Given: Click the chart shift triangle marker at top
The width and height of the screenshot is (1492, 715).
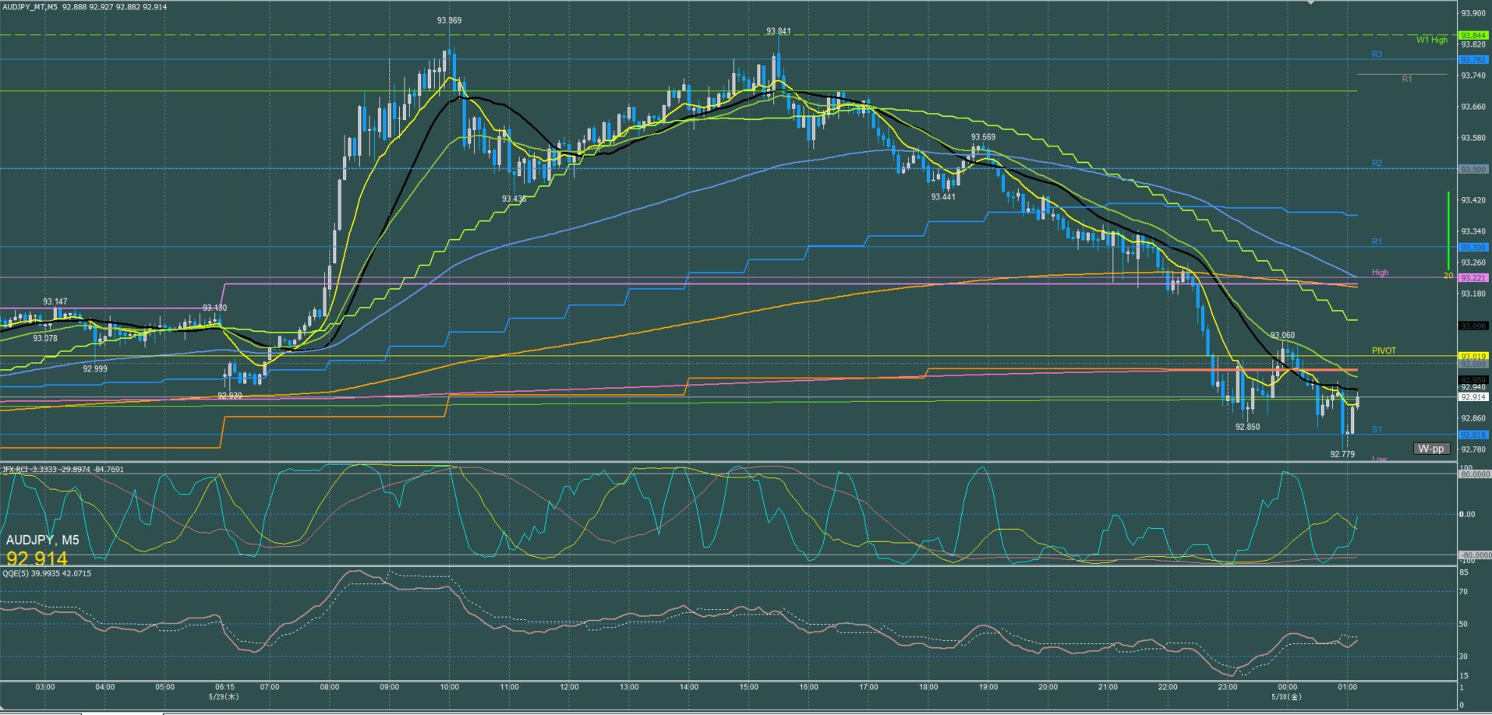Looking at the screenshot, I should 1311,3.
